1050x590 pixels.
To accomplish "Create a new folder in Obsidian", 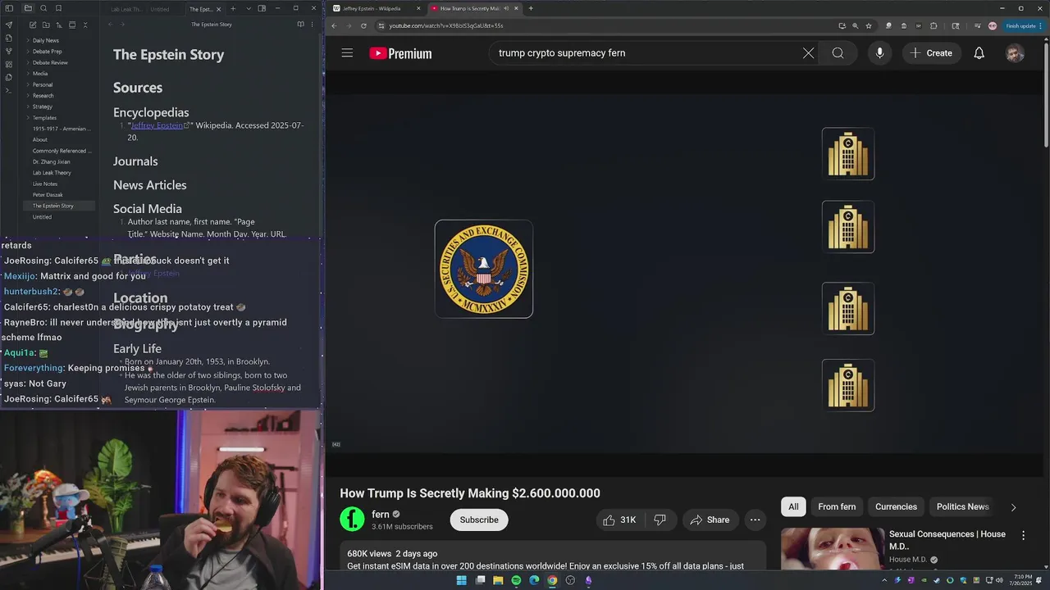I will (46, 25).
